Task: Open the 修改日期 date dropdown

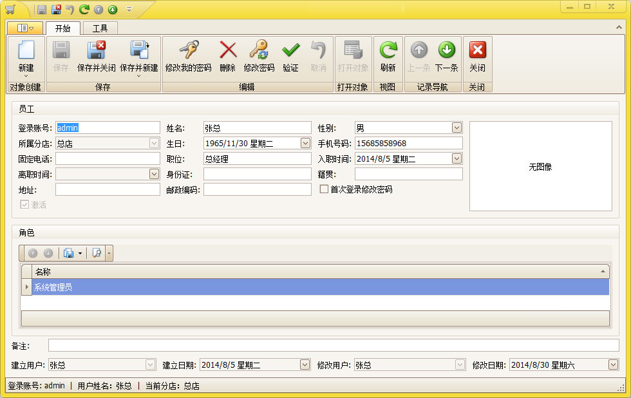Action: pos(613,365)
